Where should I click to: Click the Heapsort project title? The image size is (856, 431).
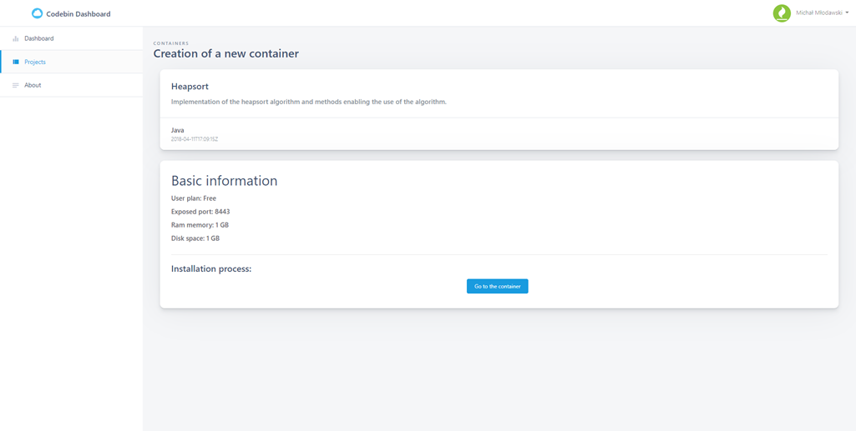(190, 87)
